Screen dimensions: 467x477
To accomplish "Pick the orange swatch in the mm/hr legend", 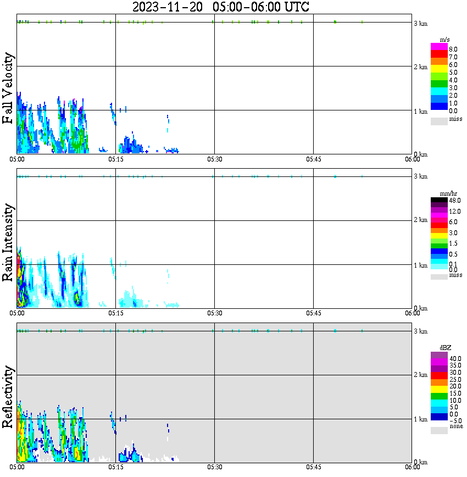I will [x=439, y=231].
